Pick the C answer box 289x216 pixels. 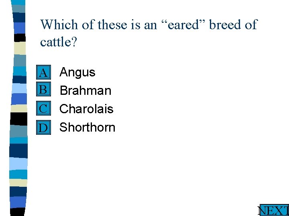click(43, 108)
